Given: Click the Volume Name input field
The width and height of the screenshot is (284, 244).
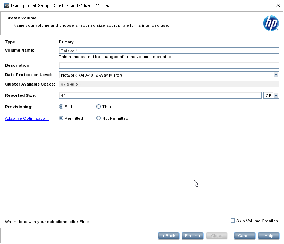Looking at the screenshot, I should 169,51.
